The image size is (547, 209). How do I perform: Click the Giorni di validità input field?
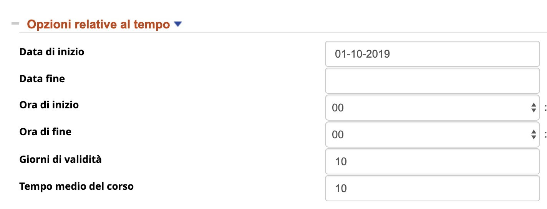432,161
